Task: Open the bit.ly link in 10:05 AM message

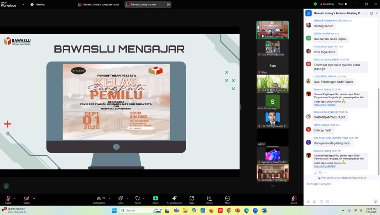Action: [325, 105]
